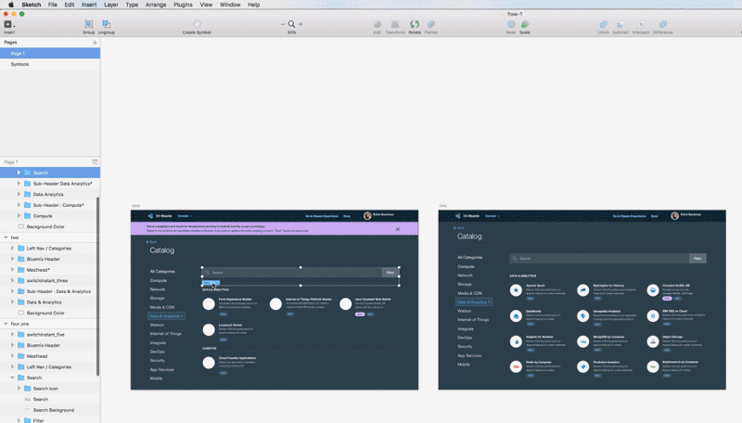This screenshot has height=423, width=742.
Task: Click the Group toolbar icon
Action: click(x=88, y=24)
